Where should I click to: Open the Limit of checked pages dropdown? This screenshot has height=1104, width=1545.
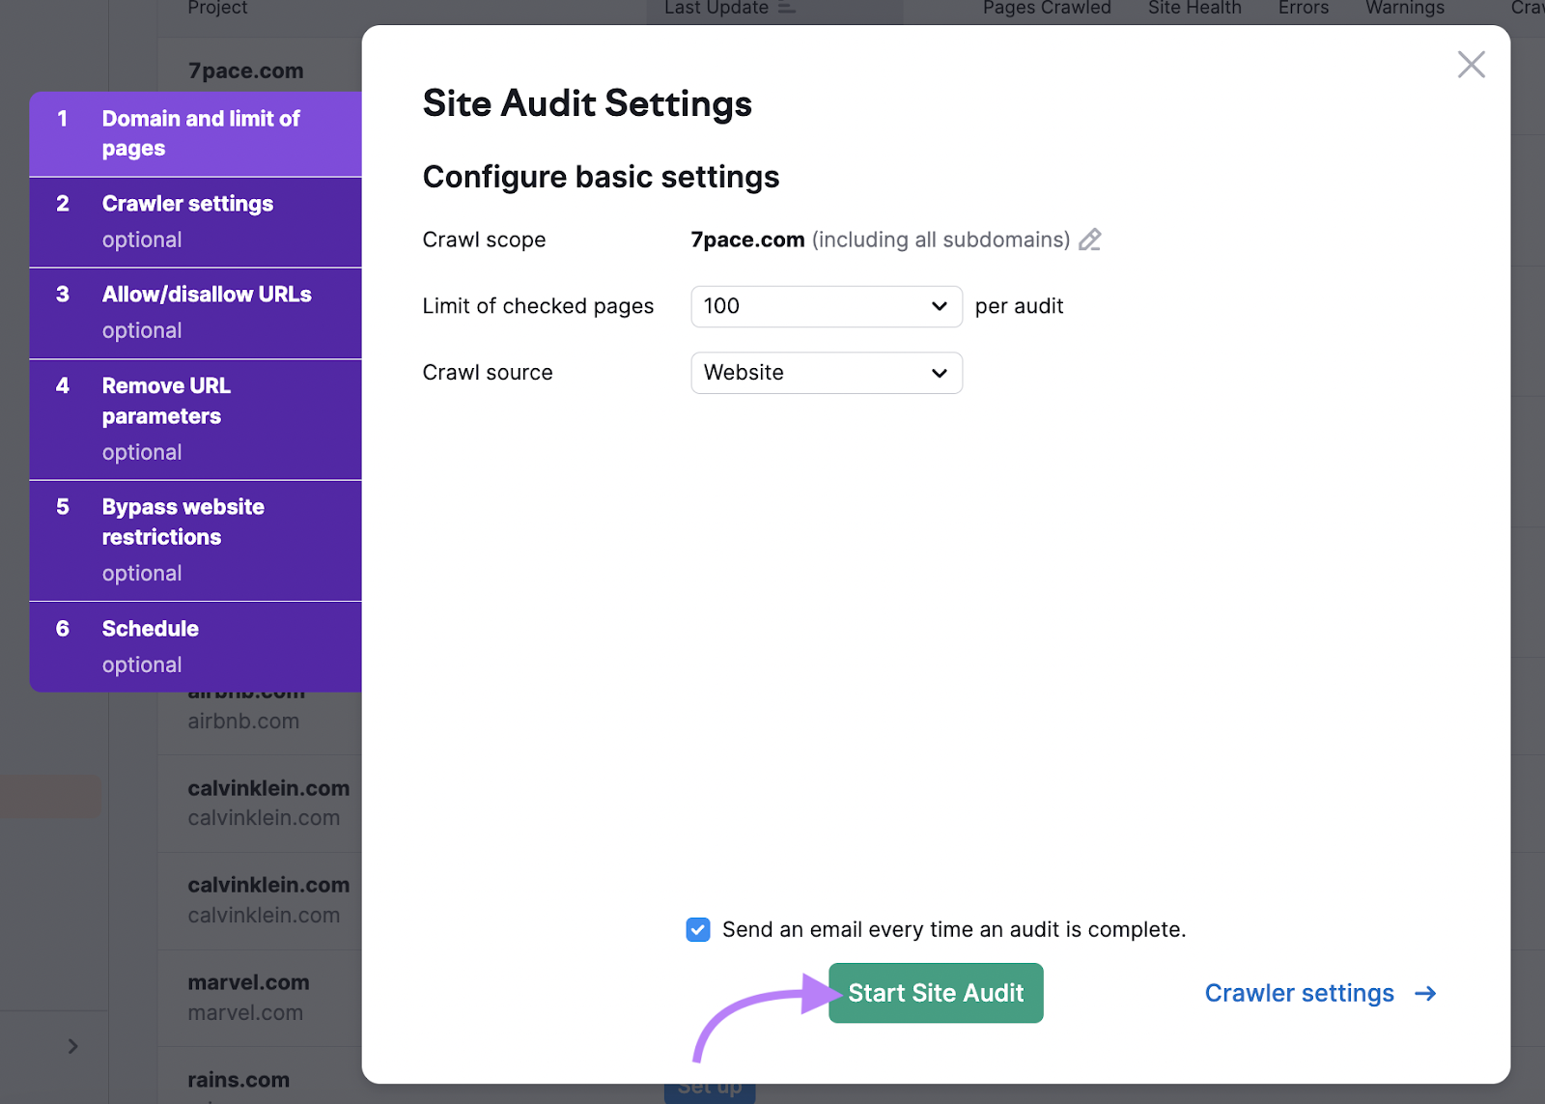(826, 306)
